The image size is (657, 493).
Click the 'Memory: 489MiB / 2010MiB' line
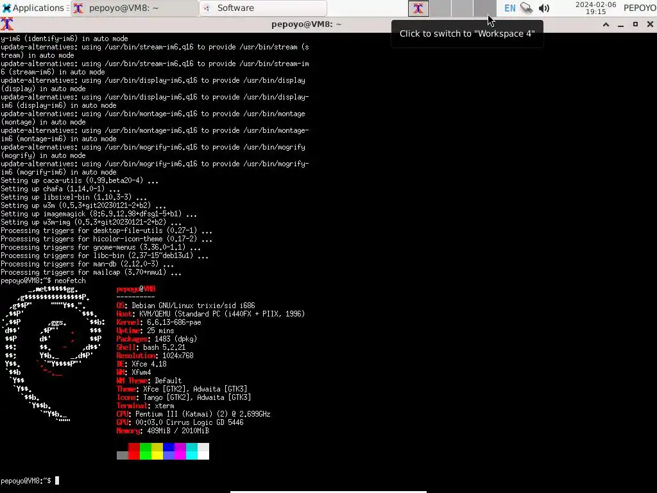(162, 431)
